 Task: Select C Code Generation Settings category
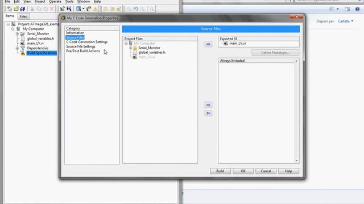87,42
